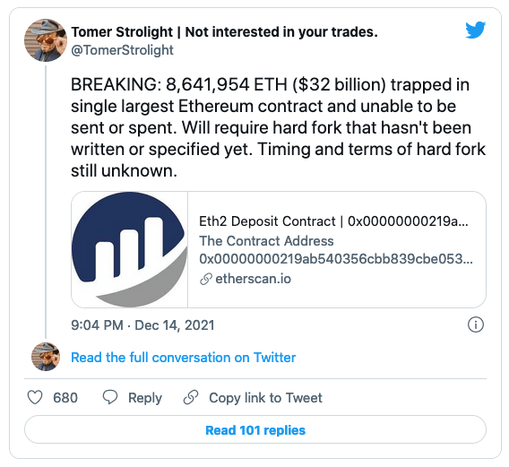509x467 pixels.
Task: Click the Read 101 replies button
Action: click(x=255, y=430)
